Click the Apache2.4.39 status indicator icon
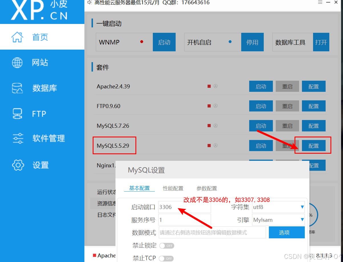This screenshot has height=262, width=343. pos(209,86)
